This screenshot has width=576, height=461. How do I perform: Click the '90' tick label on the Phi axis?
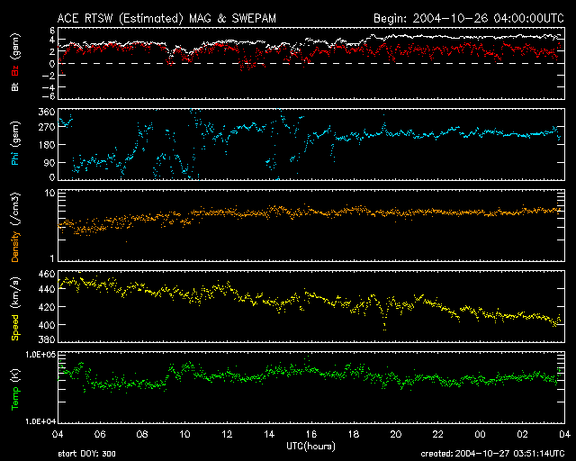tap(49, 162)
